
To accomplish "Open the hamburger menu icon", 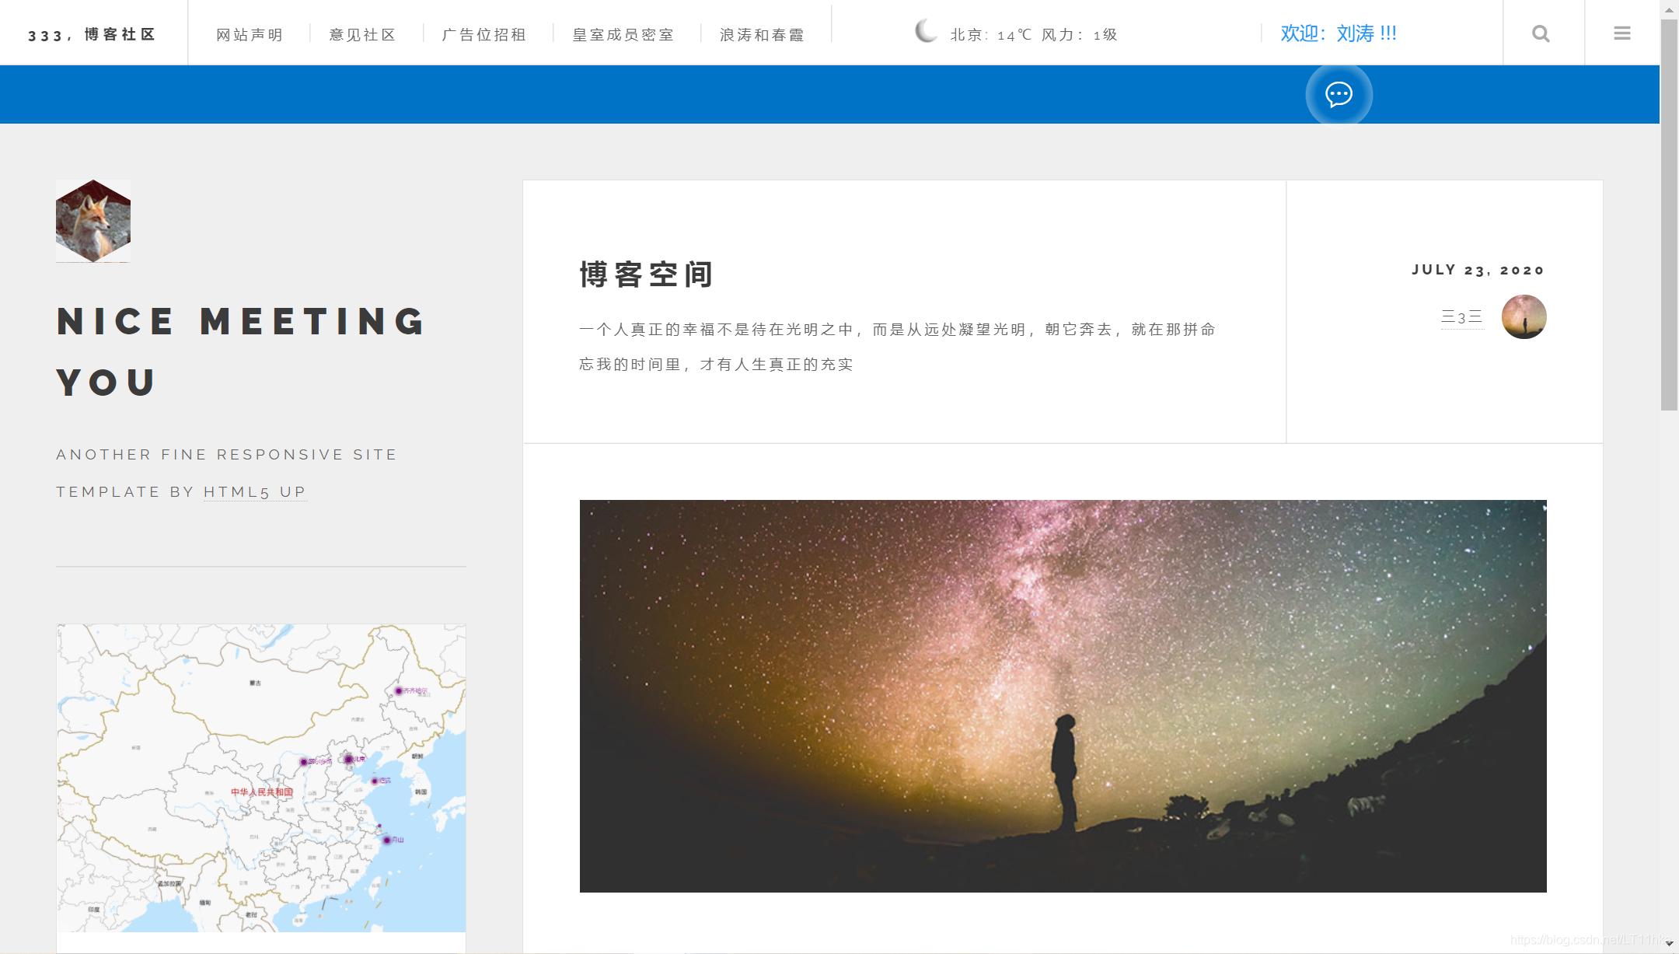I will coord(1621,33).
